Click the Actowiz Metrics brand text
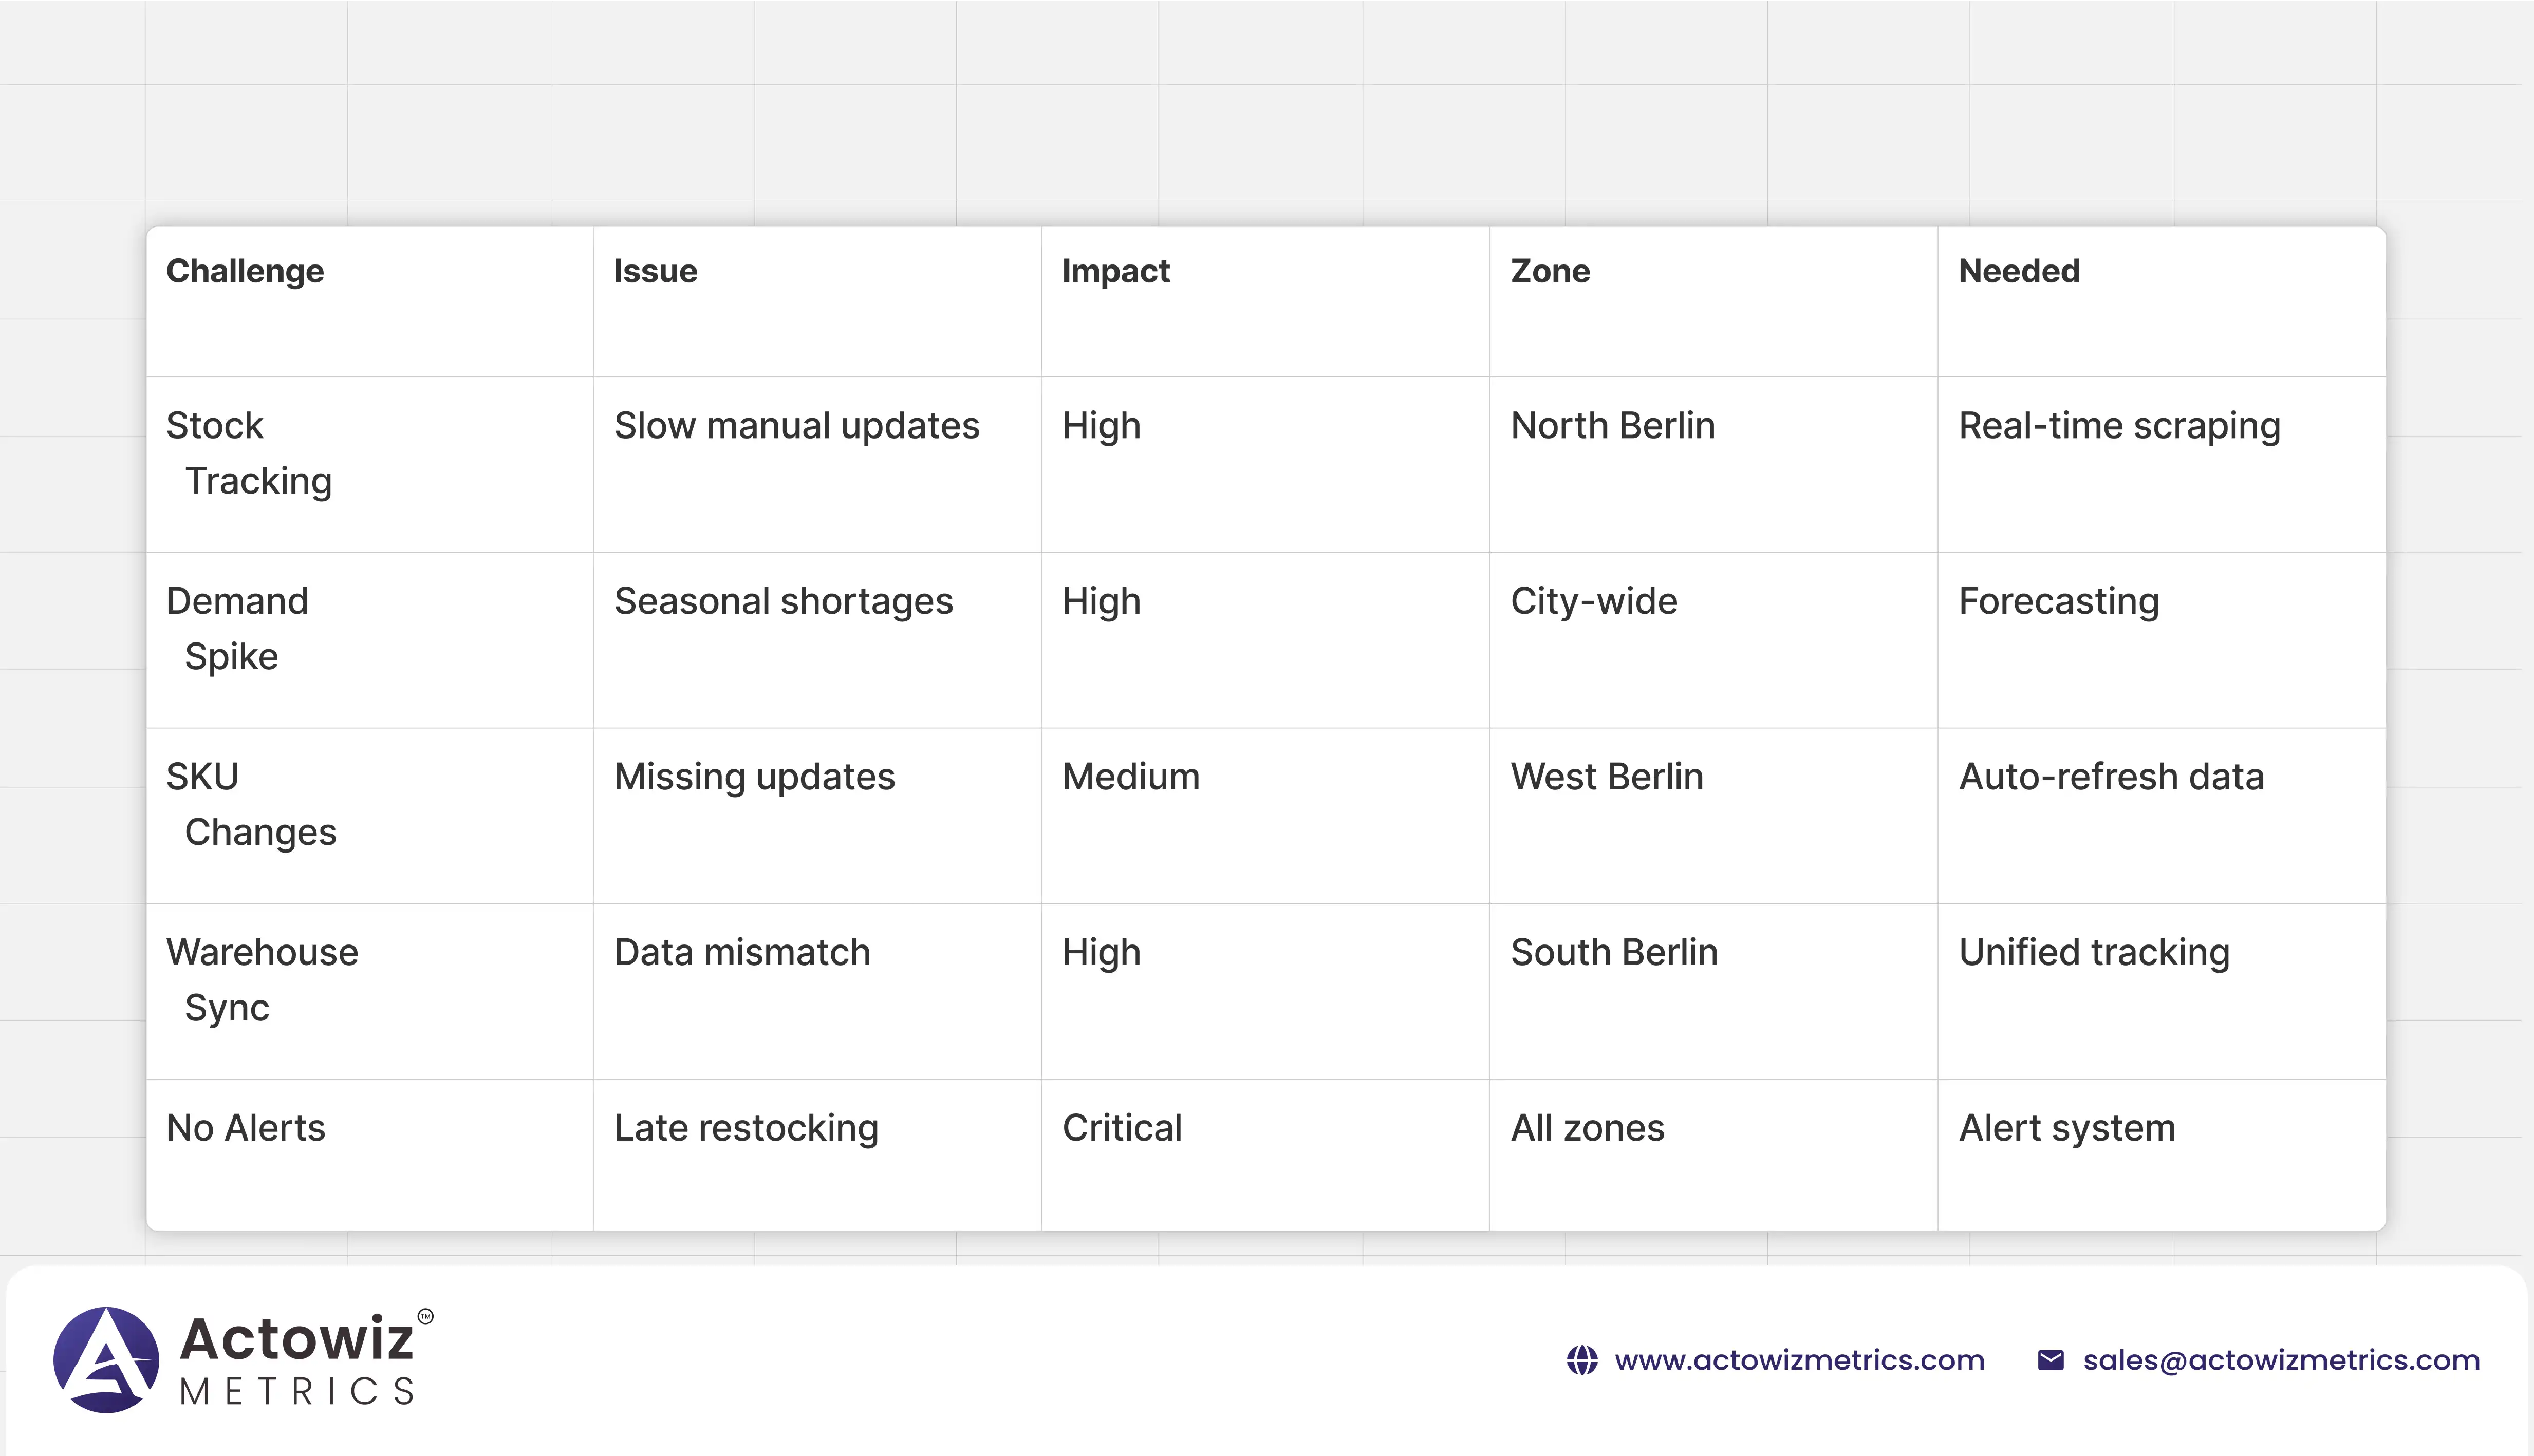 point(297,1359)
